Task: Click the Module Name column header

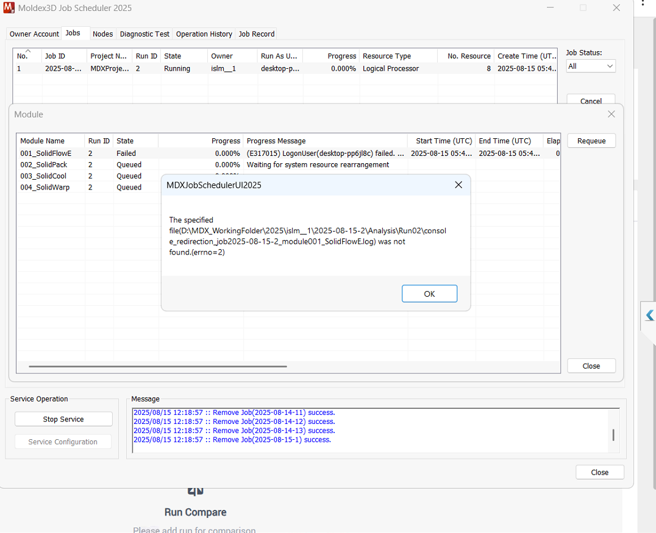Action: [x=51, y=141]
